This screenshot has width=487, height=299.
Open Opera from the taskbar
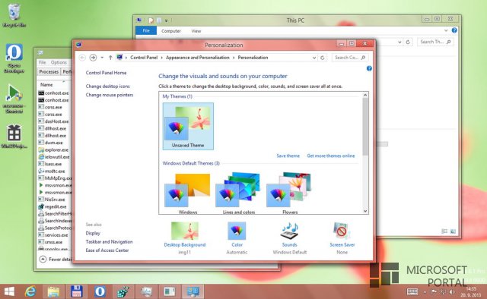[x=100, y=291]
